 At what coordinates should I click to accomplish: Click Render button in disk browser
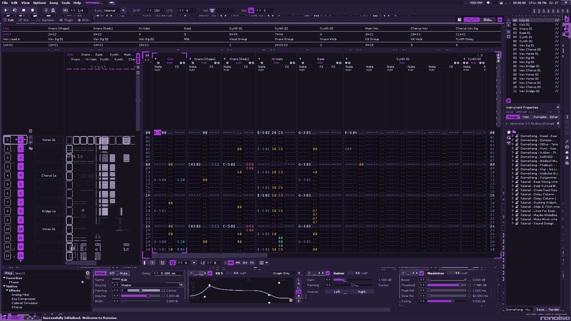554,310
